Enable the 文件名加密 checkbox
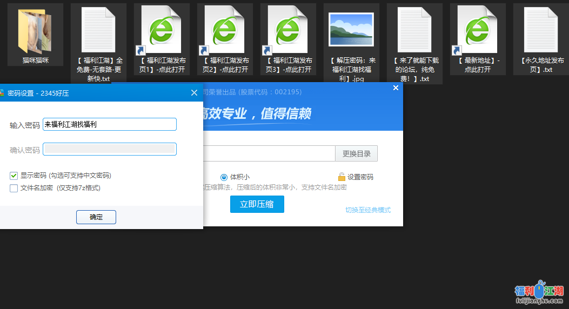 click(x=14, y=188)
